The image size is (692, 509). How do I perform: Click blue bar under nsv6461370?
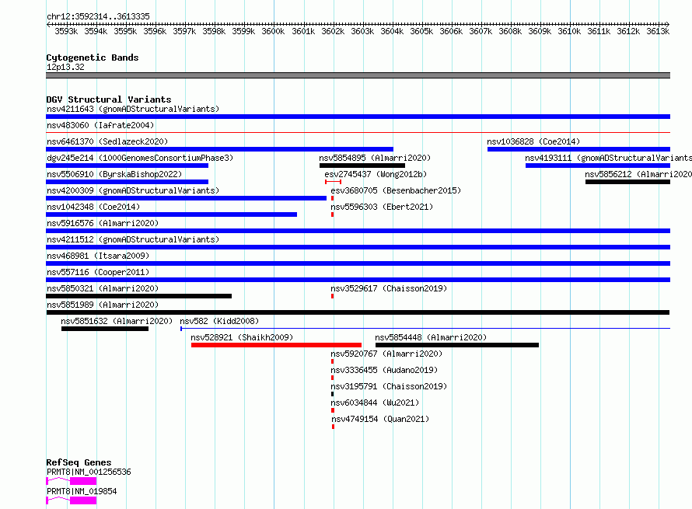(220, 149)
